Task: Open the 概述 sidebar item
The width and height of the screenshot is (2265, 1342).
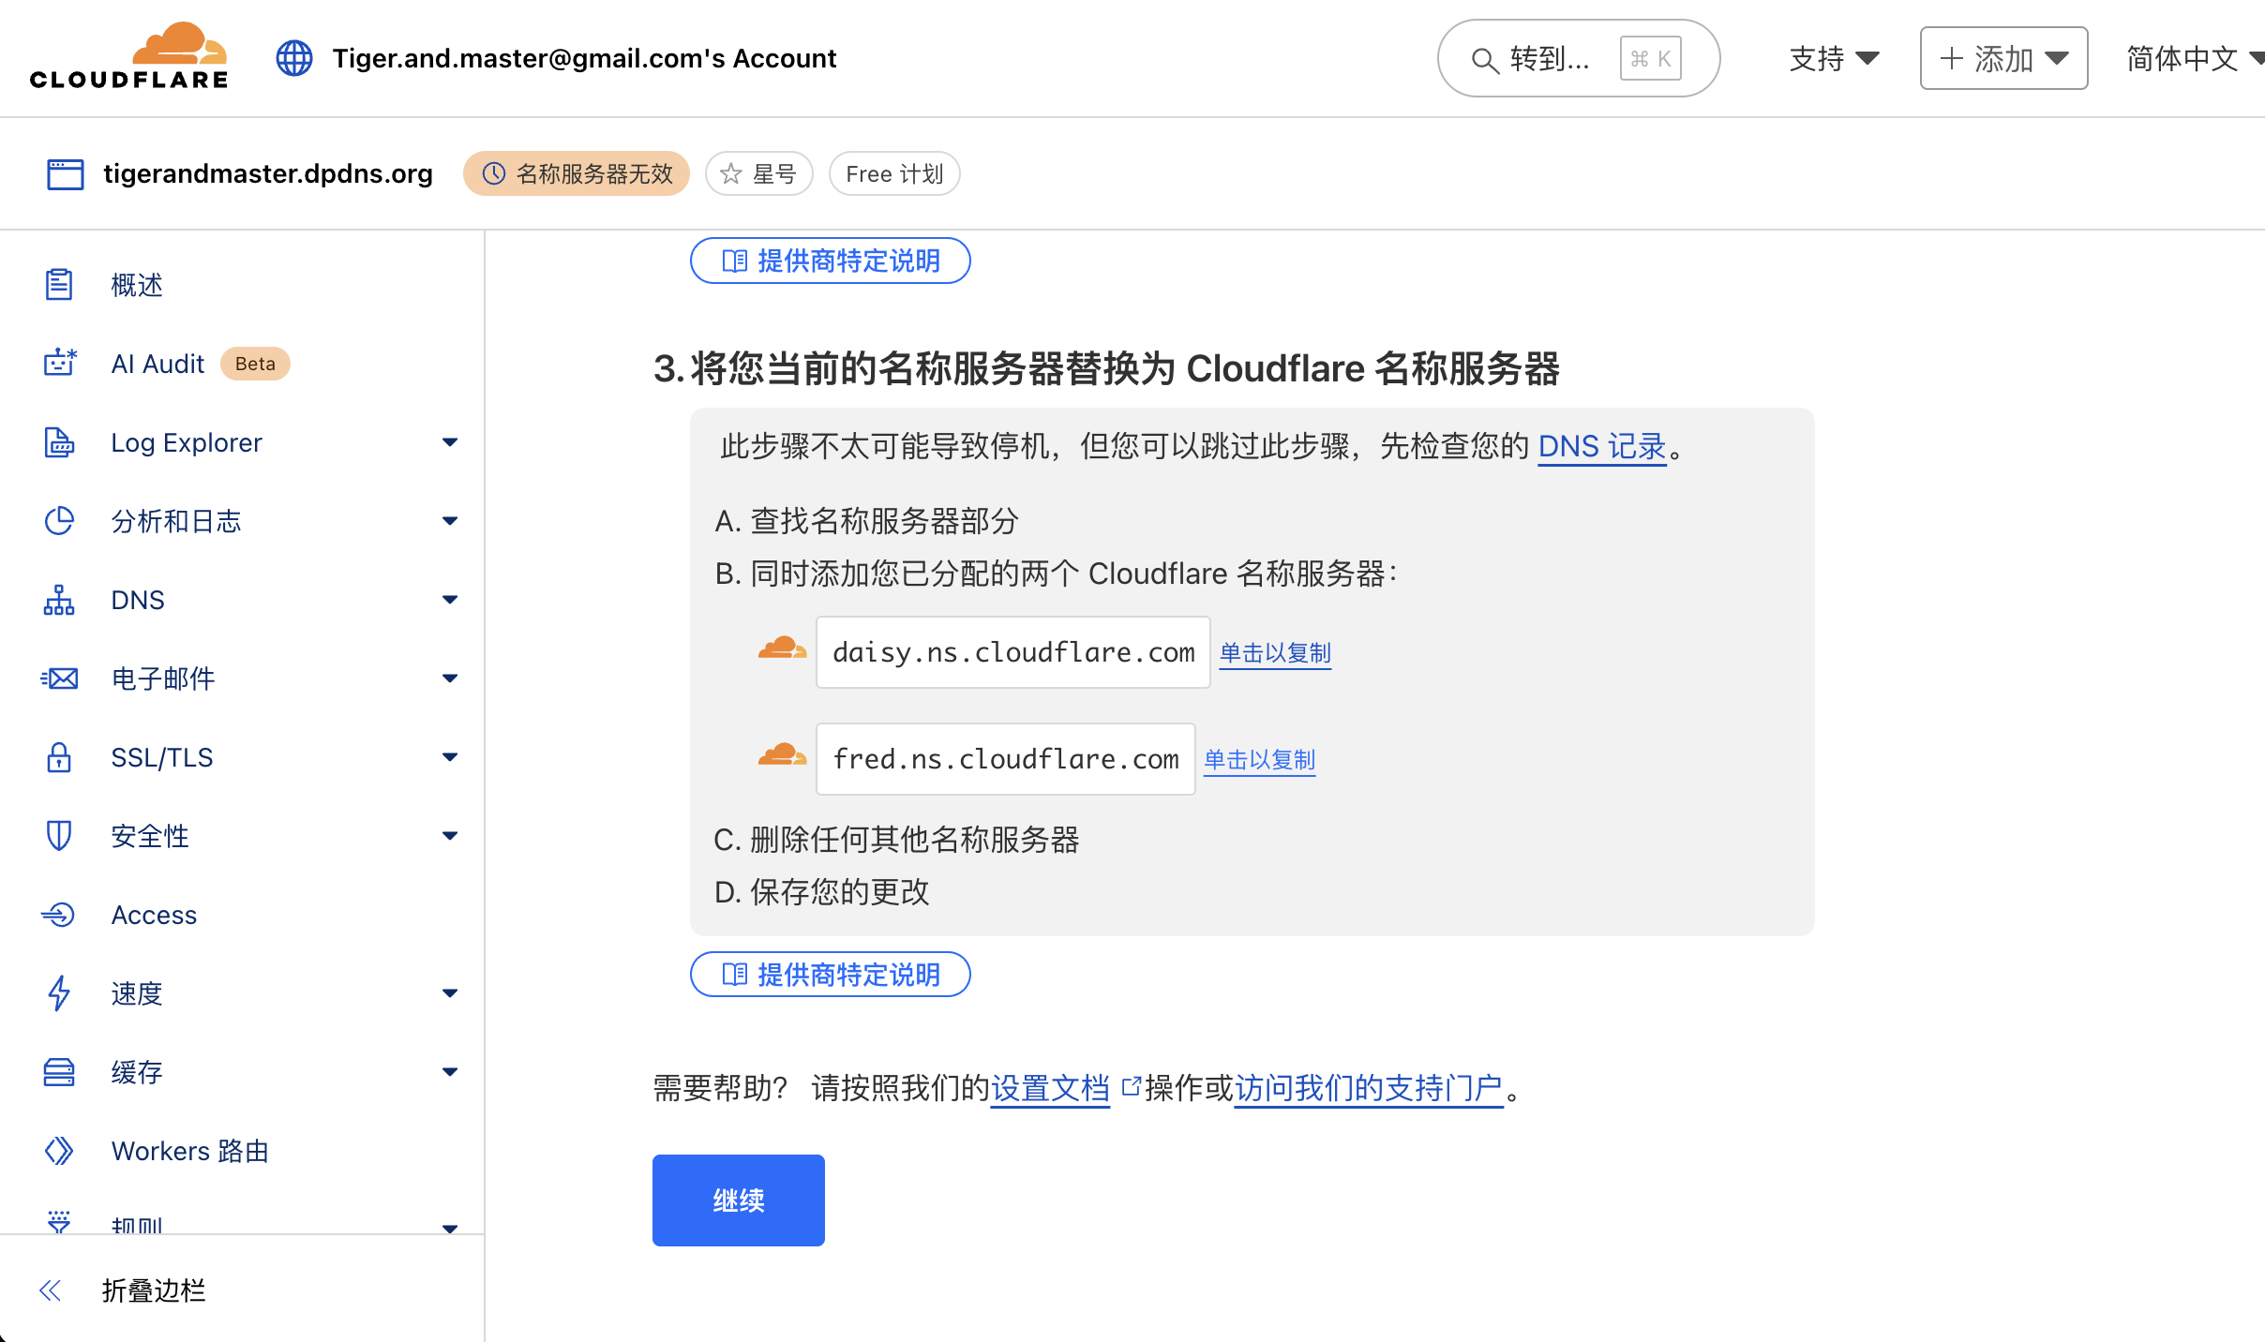Action: (x=137, y=284)
